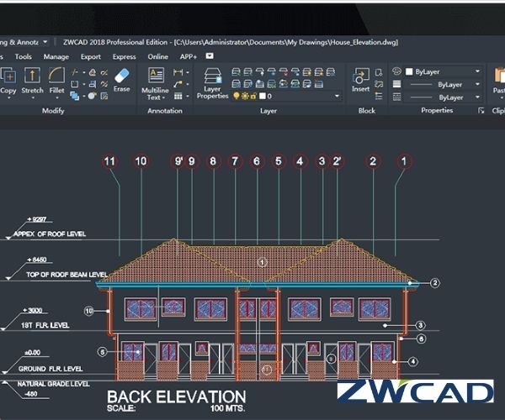Click the Properties panel title
This screenshot has width=505, height=420.
(x=437, y=110)
